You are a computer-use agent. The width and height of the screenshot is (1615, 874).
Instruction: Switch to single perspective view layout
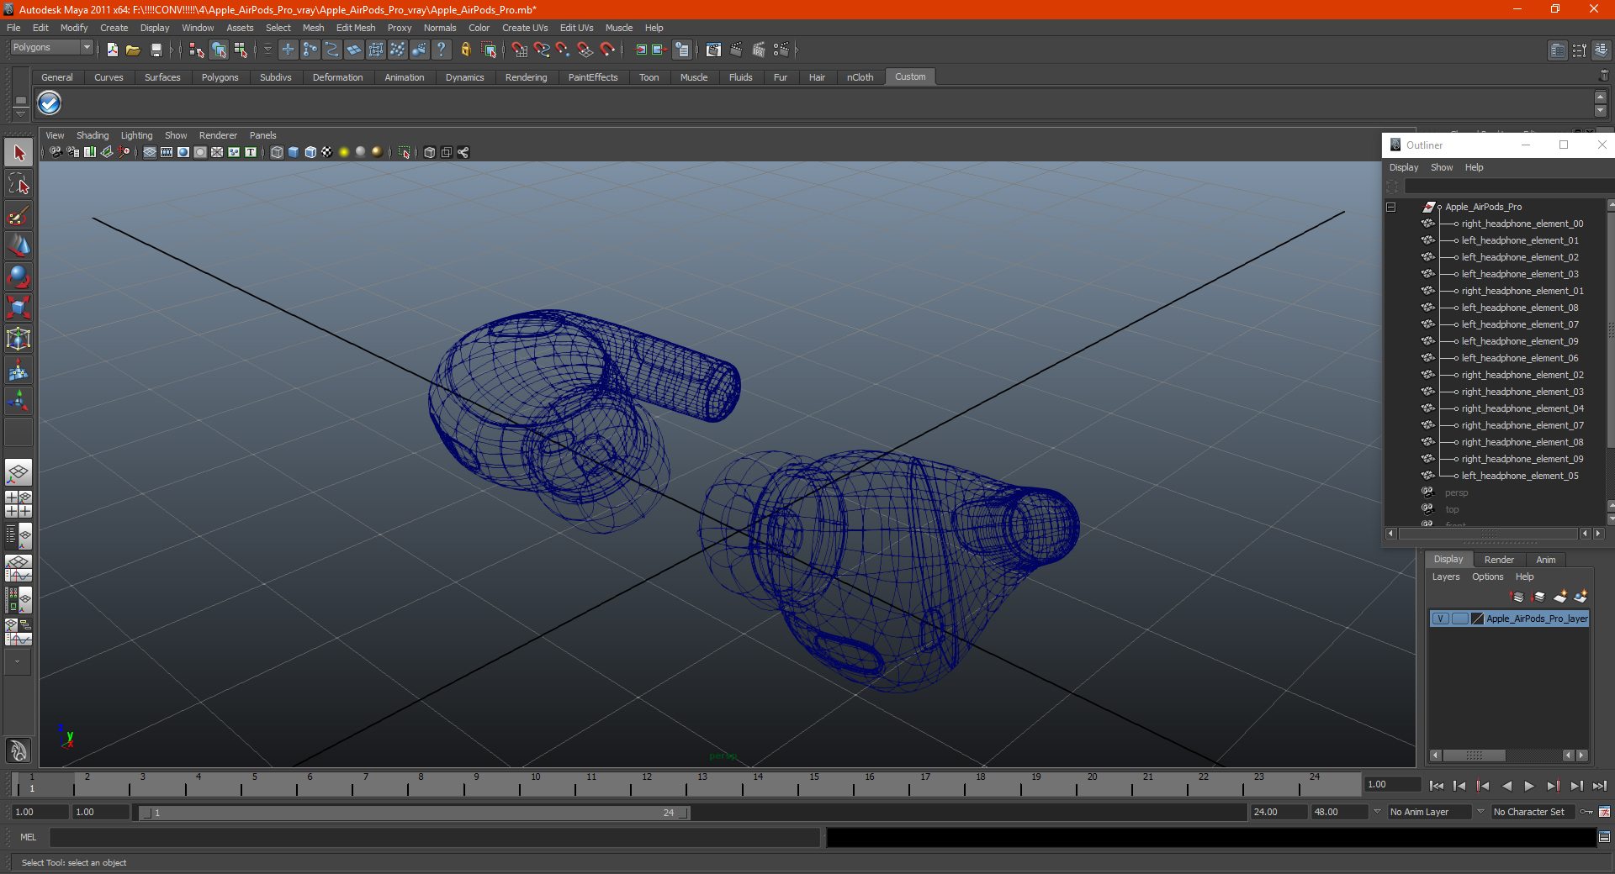(x=19, y=472)
